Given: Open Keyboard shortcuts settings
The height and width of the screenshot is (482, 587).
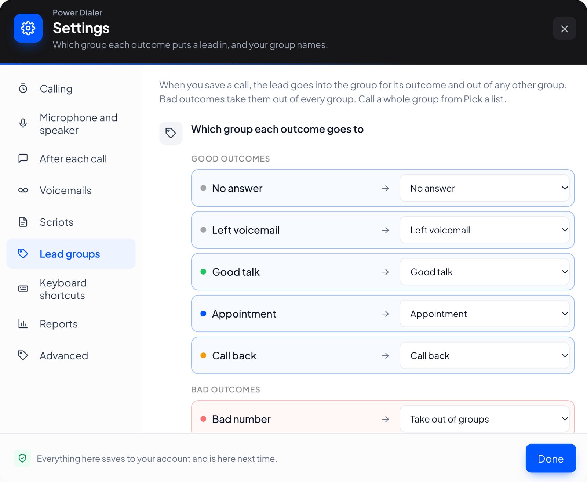Looking at the screenshot, I should (x=71, y=289).
